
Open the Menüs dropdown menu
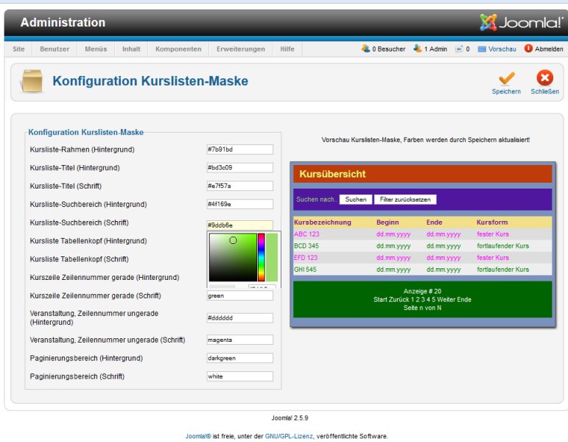click(x=96, y=49)
